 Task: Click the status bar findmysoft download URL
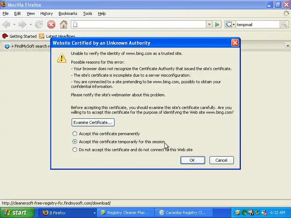tap(56, 203)
